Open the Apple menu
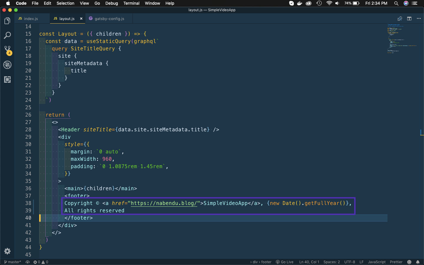The image size is (424, 265). 8,3
